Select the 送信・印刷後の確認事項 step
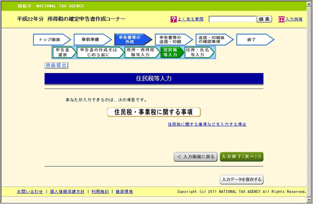This screenshot has width=313, height=204. tap(213, 40)
